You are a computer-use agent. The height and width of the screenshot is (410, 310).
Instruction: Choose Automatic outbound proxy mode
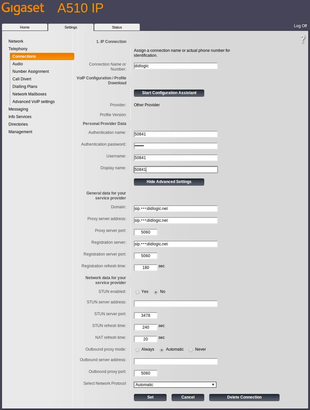(162, 350)
